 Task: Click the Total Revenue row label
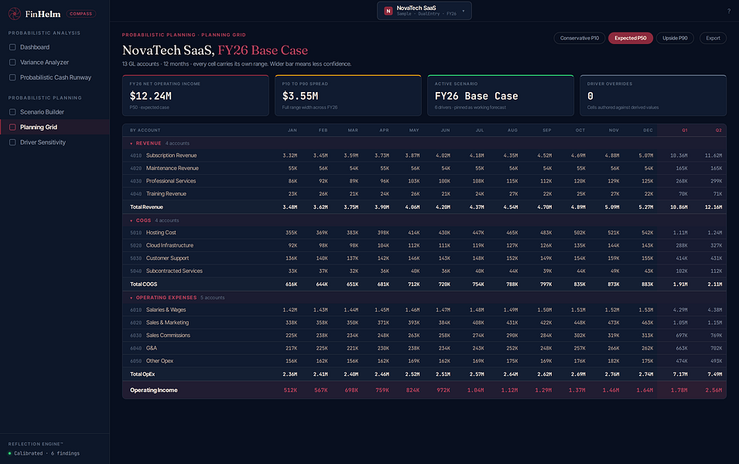coord(146,207)
